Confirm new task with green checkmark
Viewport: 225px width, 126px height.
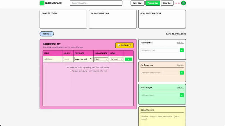129,59
